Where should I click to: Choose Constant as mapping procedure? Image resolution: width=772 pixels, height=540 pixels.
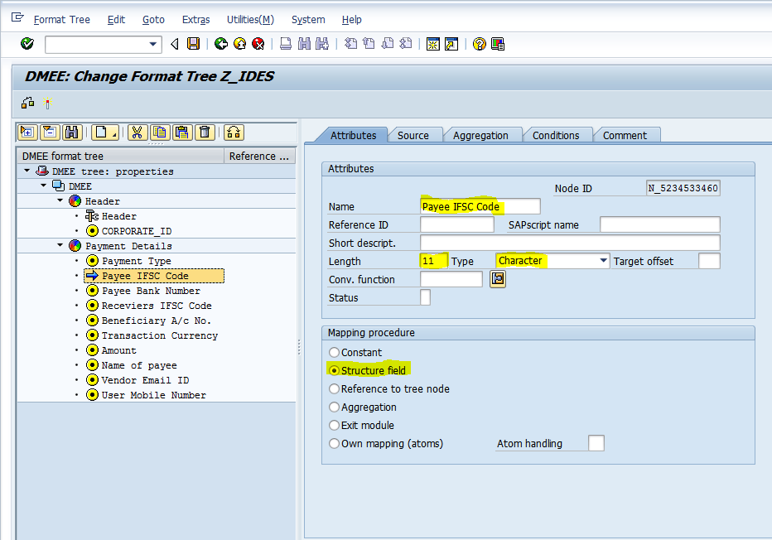334,352
